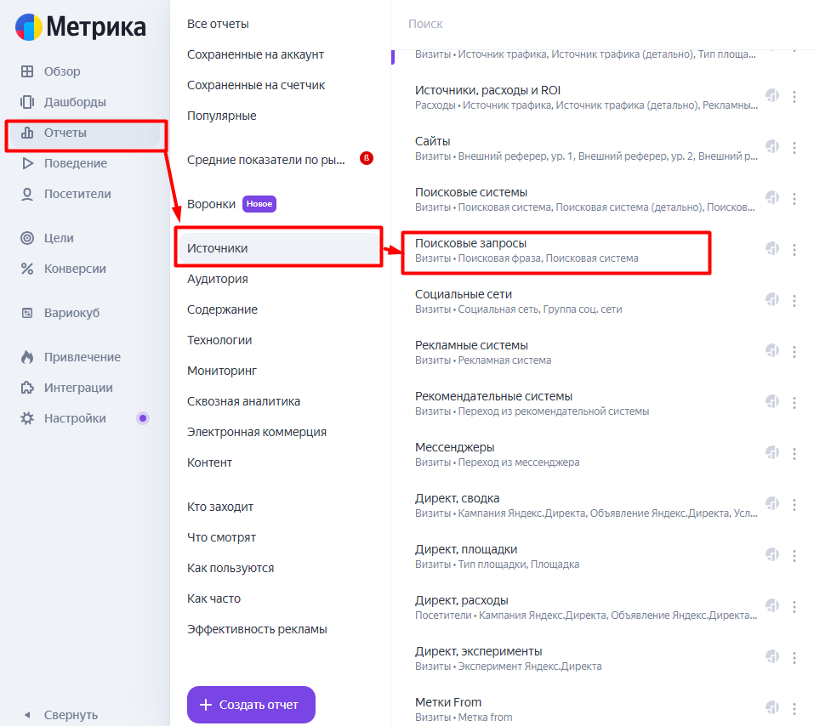814x726 pixels.
Task: Click the Поиск search field
Action: pyautogui.click(x=602, y=24)
